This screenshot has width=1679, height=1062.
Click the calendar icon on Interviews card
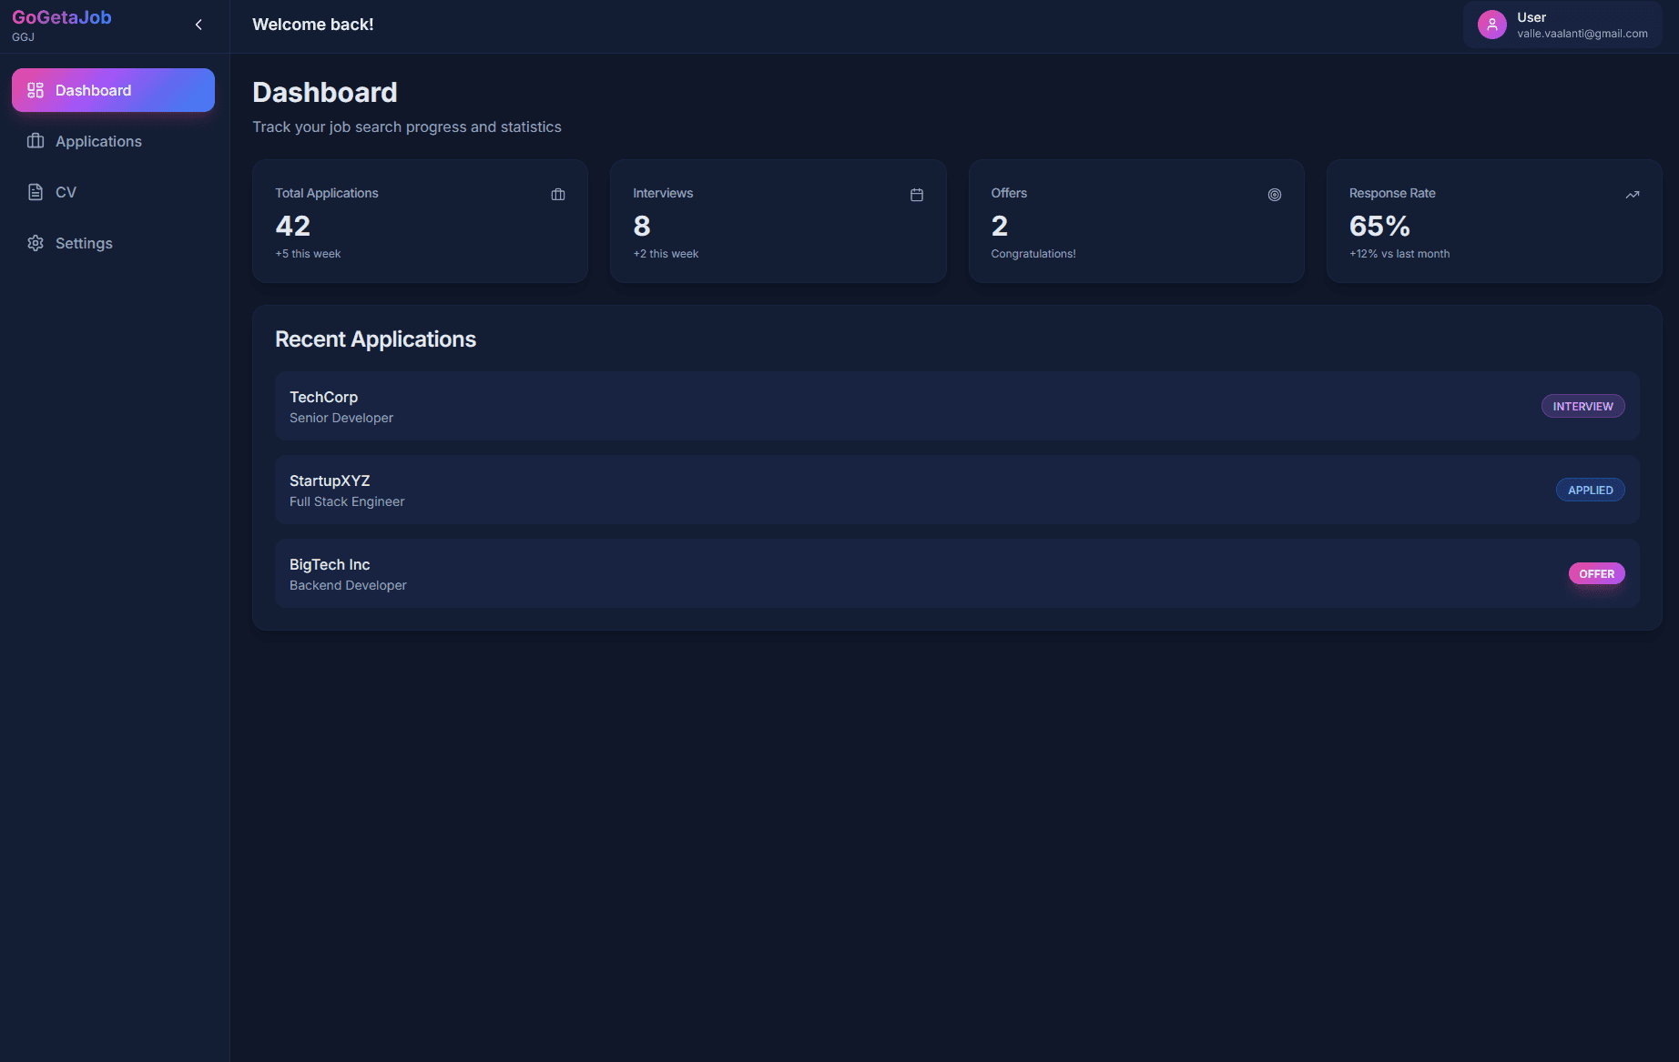pyautogui.click(x=916, y=194)
